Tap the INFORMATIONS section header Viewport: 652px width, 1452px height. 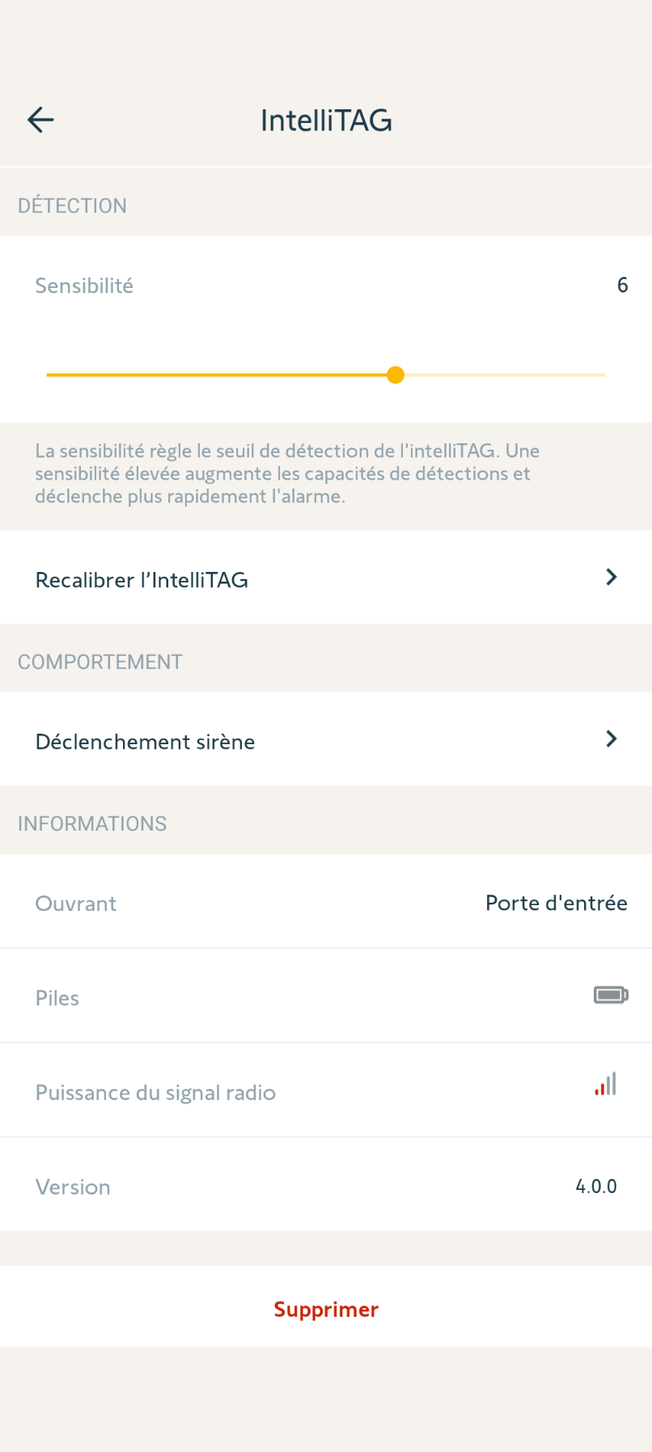tap(92, 823)
